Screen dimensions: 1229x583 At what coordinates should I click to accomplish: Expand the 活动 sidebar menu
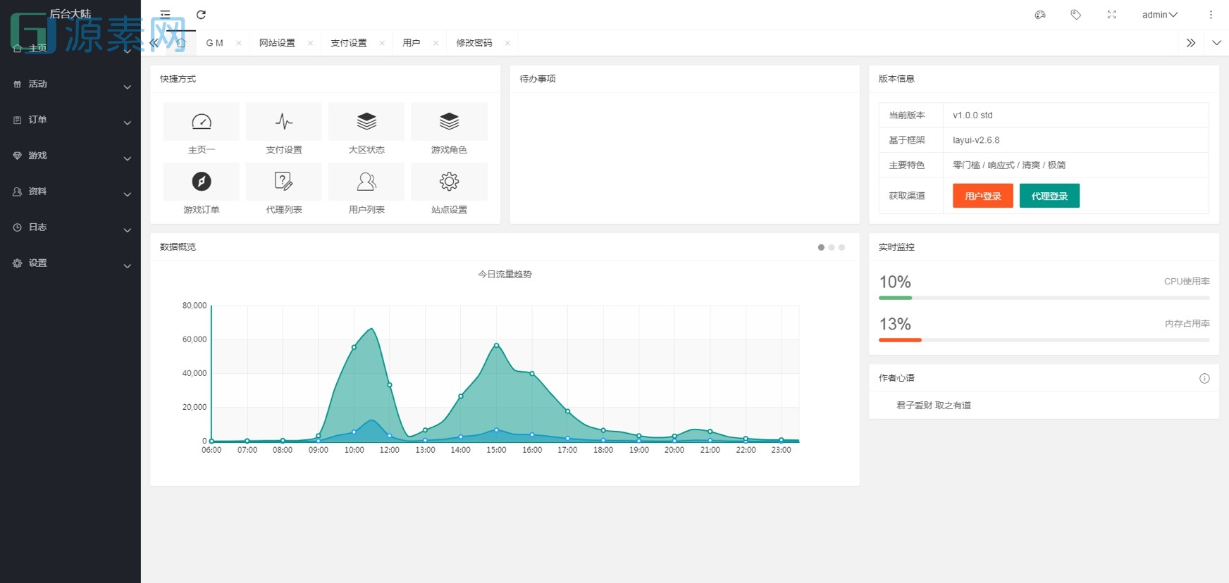[70, 84]
